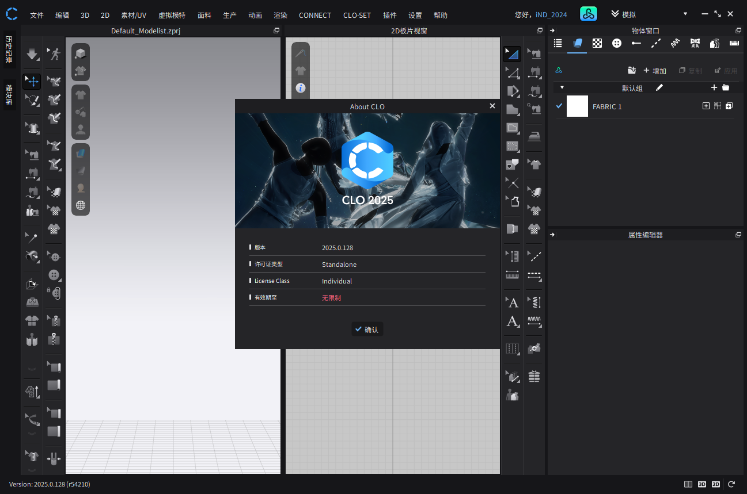747x494 pixels.
Task: Open the Topstitch dashed line tab icon
Action: tap(656, 43)
